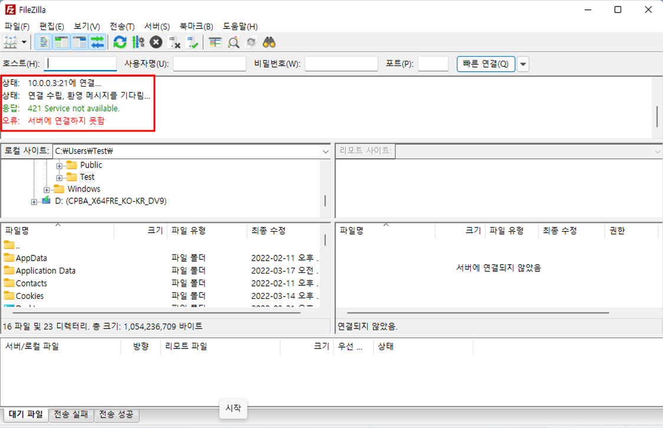
Task: Focus the 비밀번호 password field
Action: click(x=341, y=64)
